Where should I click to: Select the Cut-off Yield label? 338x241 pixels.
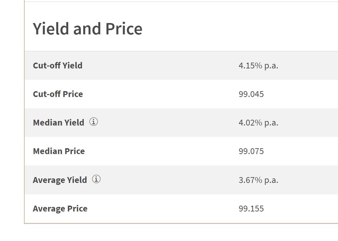click(x=58, y=66)
